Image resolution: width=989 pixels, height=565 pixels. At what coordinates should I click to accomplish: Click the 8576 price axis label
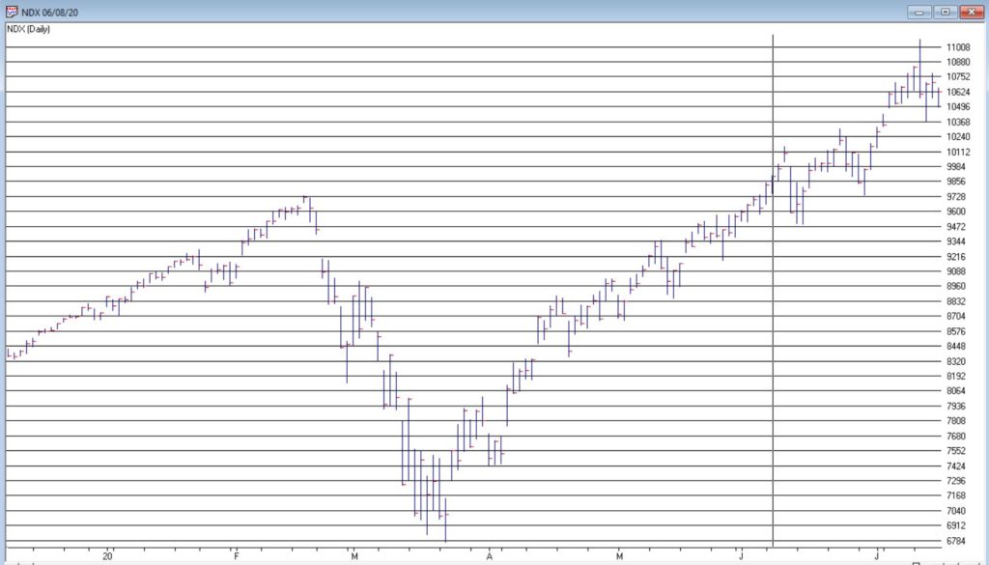(958, 331)
